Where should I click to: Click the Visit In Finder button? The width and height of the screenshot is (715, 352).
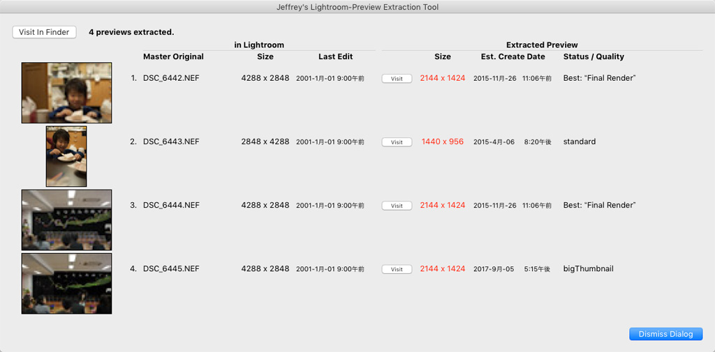tap(44, 32)
